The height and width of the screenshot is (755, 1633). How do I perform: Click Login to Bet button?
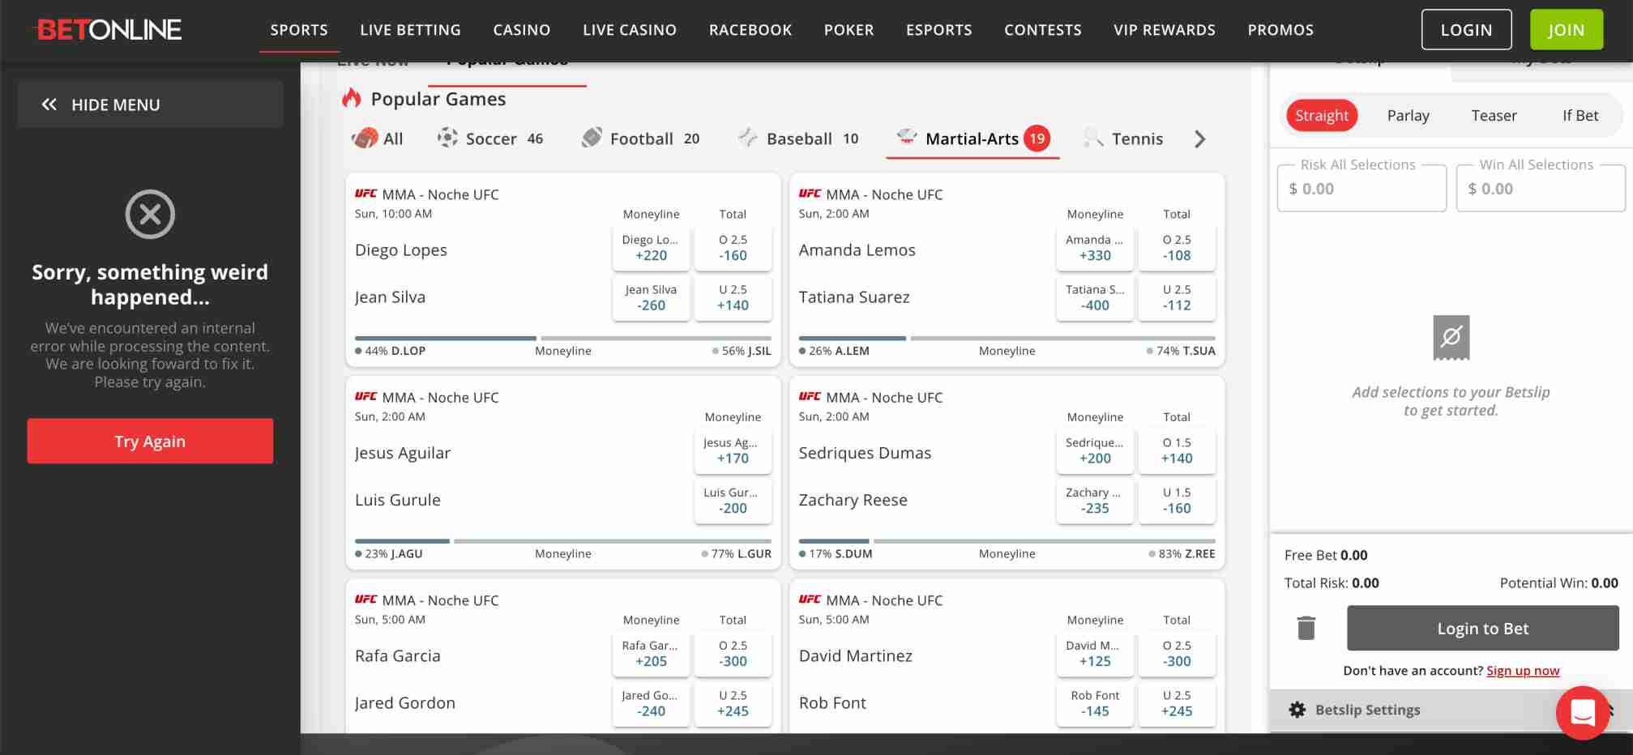pyautogui.click(x=1482, y=628)
